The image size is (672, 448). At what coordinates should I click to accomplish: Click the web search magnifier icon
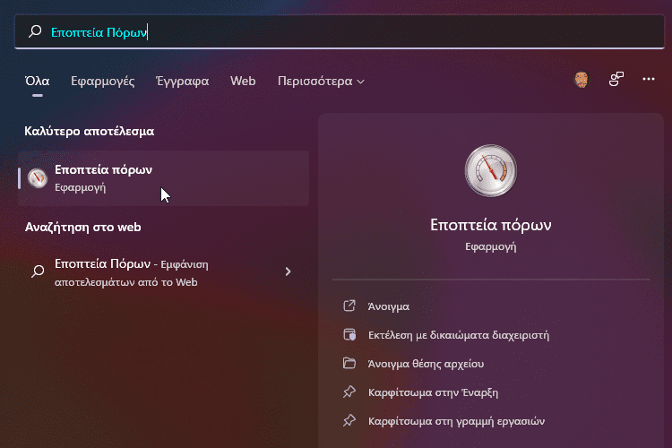point(38,271)
